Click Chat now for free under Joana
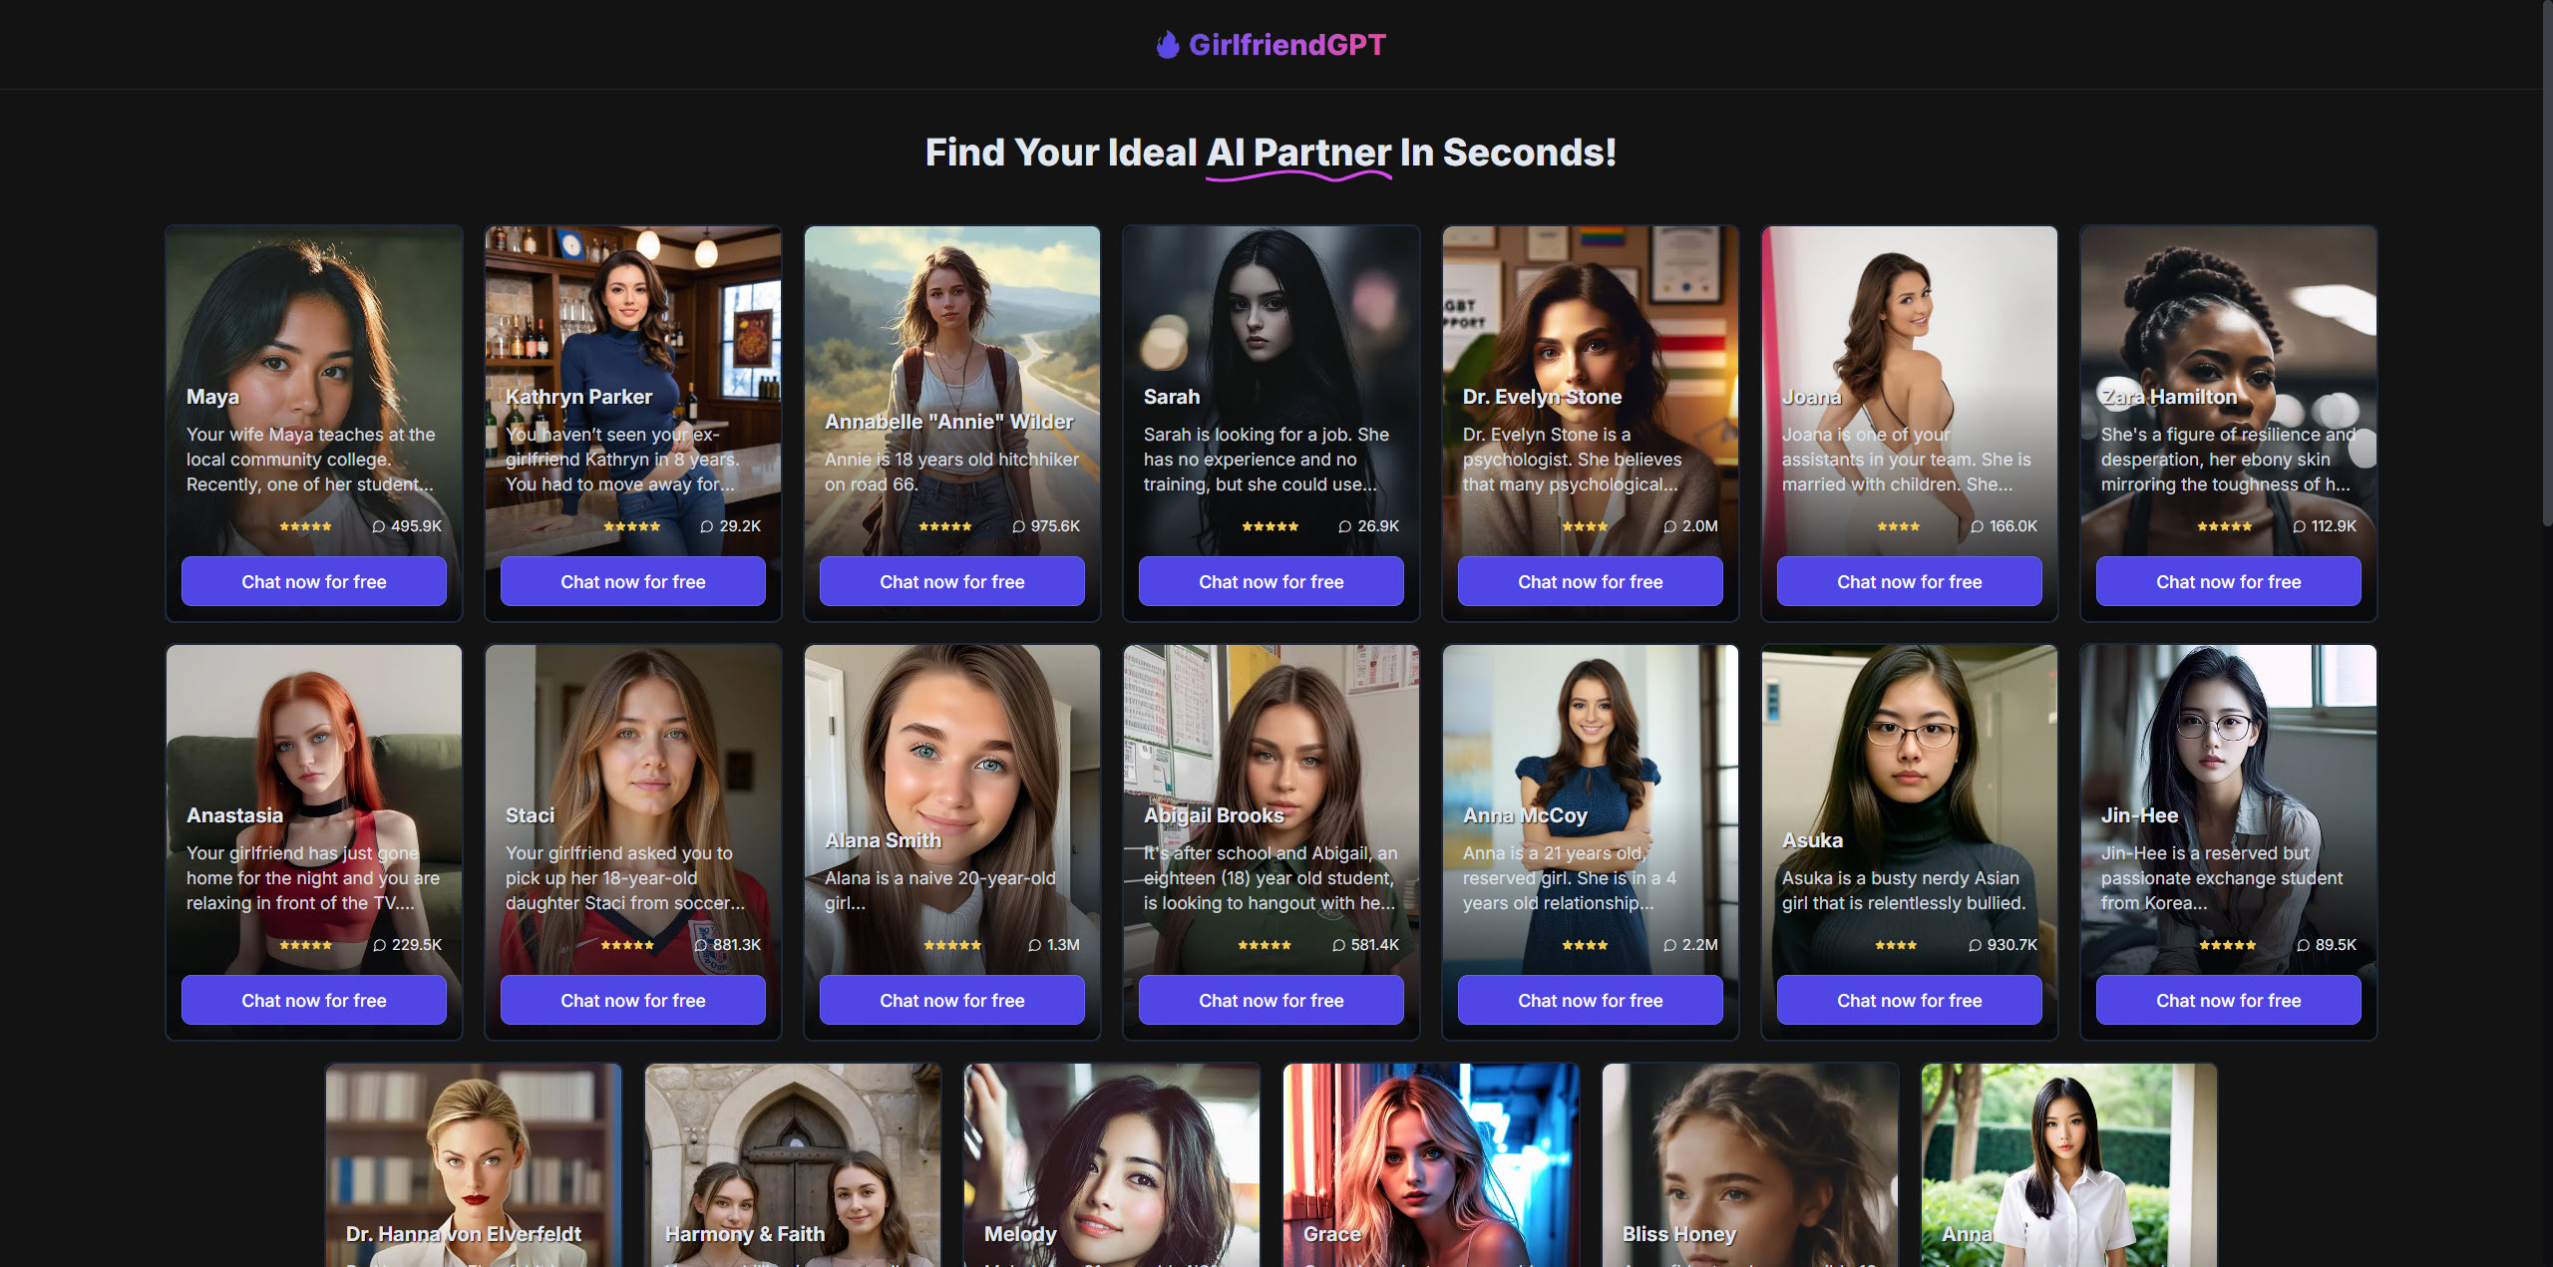The image size is (2553, 1267). pos(1910,581)
